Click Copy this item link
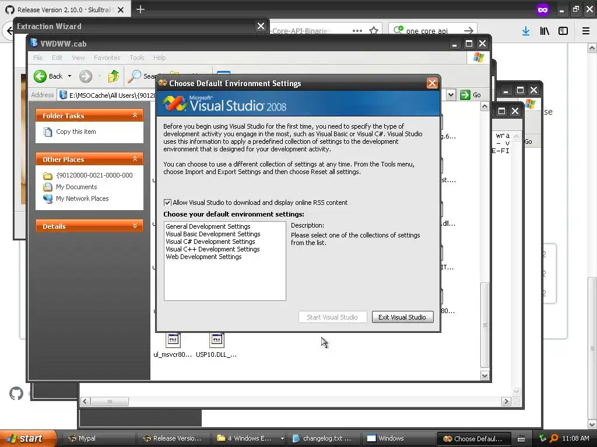 (x=76, y=132)
